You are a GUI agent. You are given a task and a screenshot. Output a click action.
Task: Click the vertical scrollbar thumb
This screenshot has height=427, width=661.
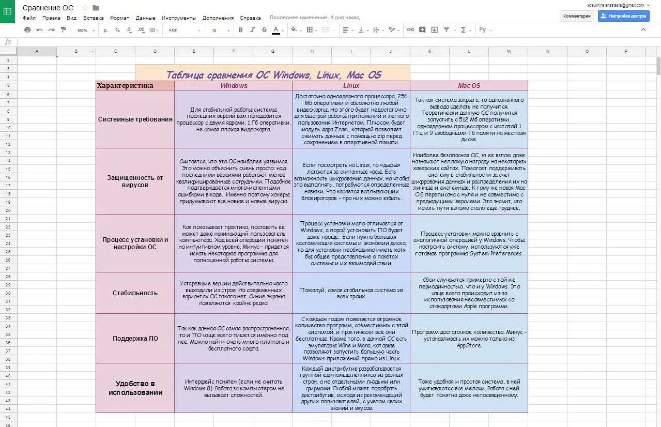pyautogui.click(x=658, y=65)
